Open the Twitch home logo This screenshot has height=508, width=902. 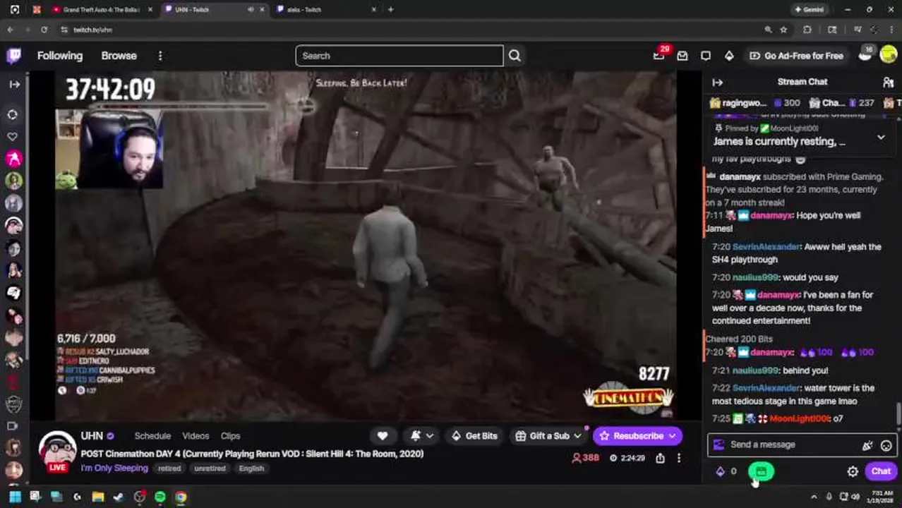click(14, 56)
